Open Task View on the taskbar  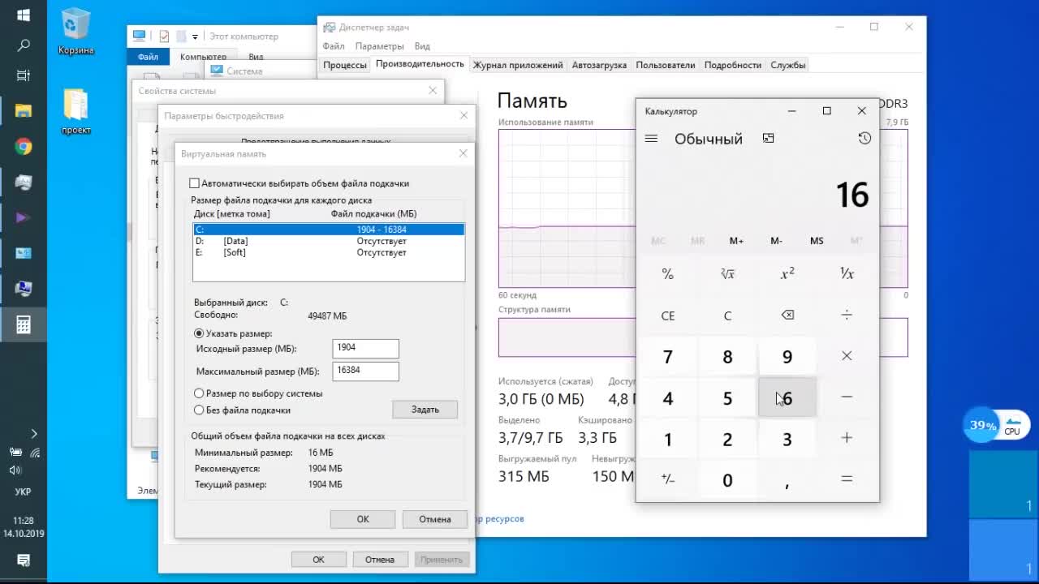coord(24,75)
